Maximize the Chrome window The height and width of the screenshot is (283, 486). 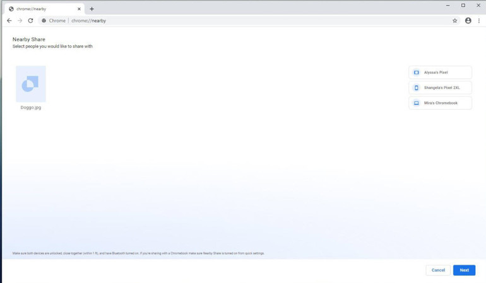[463, 5]
